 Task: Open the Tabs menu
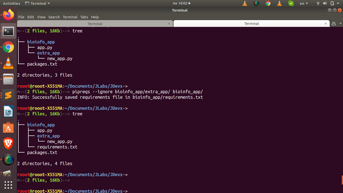[84, 17]
